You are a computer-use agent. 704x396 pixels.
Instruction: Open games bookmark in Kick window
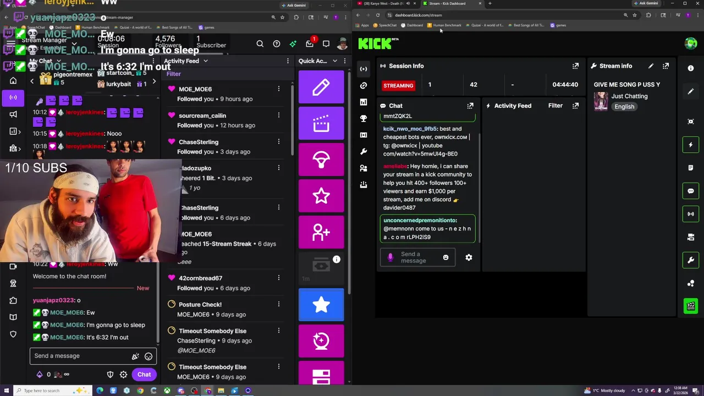coord(558,25)
